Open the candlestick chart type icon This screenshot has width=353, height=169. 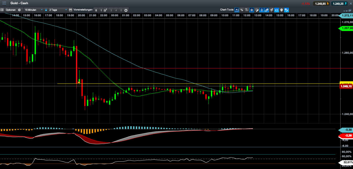tap(262, 10)
